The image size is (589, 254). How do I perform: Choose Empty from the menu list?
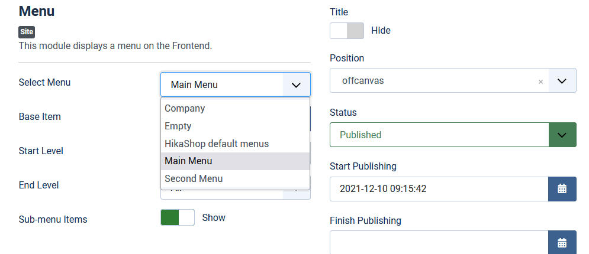178,126
